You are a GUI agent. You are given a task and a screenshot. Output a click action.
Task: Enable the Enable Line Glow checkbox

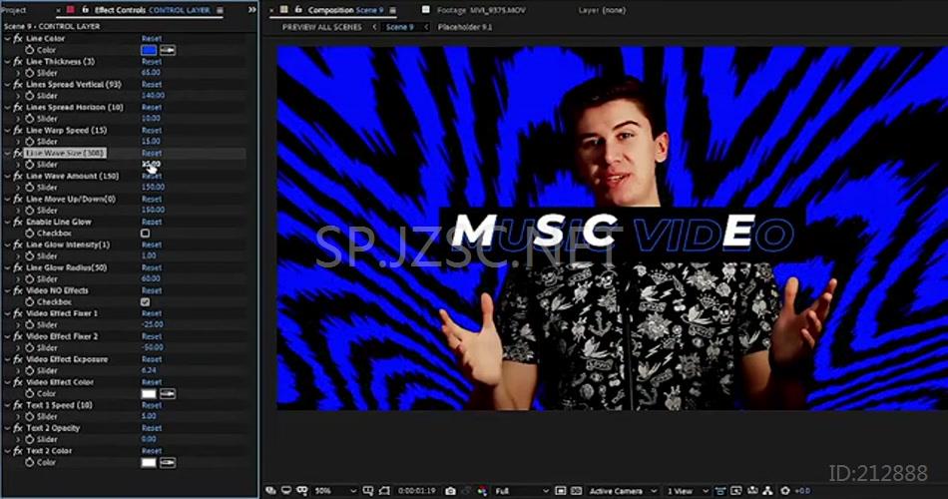[x=145, y=234]
